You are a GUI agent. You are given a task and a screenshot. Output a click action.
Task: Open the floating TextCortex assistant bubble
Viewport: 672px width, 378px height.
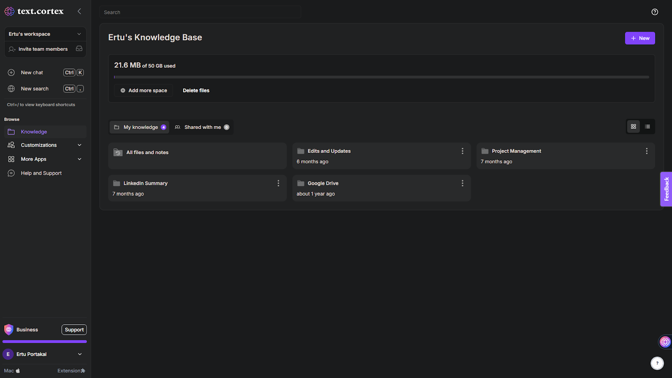pyautogui.click(x=665, y=342)
